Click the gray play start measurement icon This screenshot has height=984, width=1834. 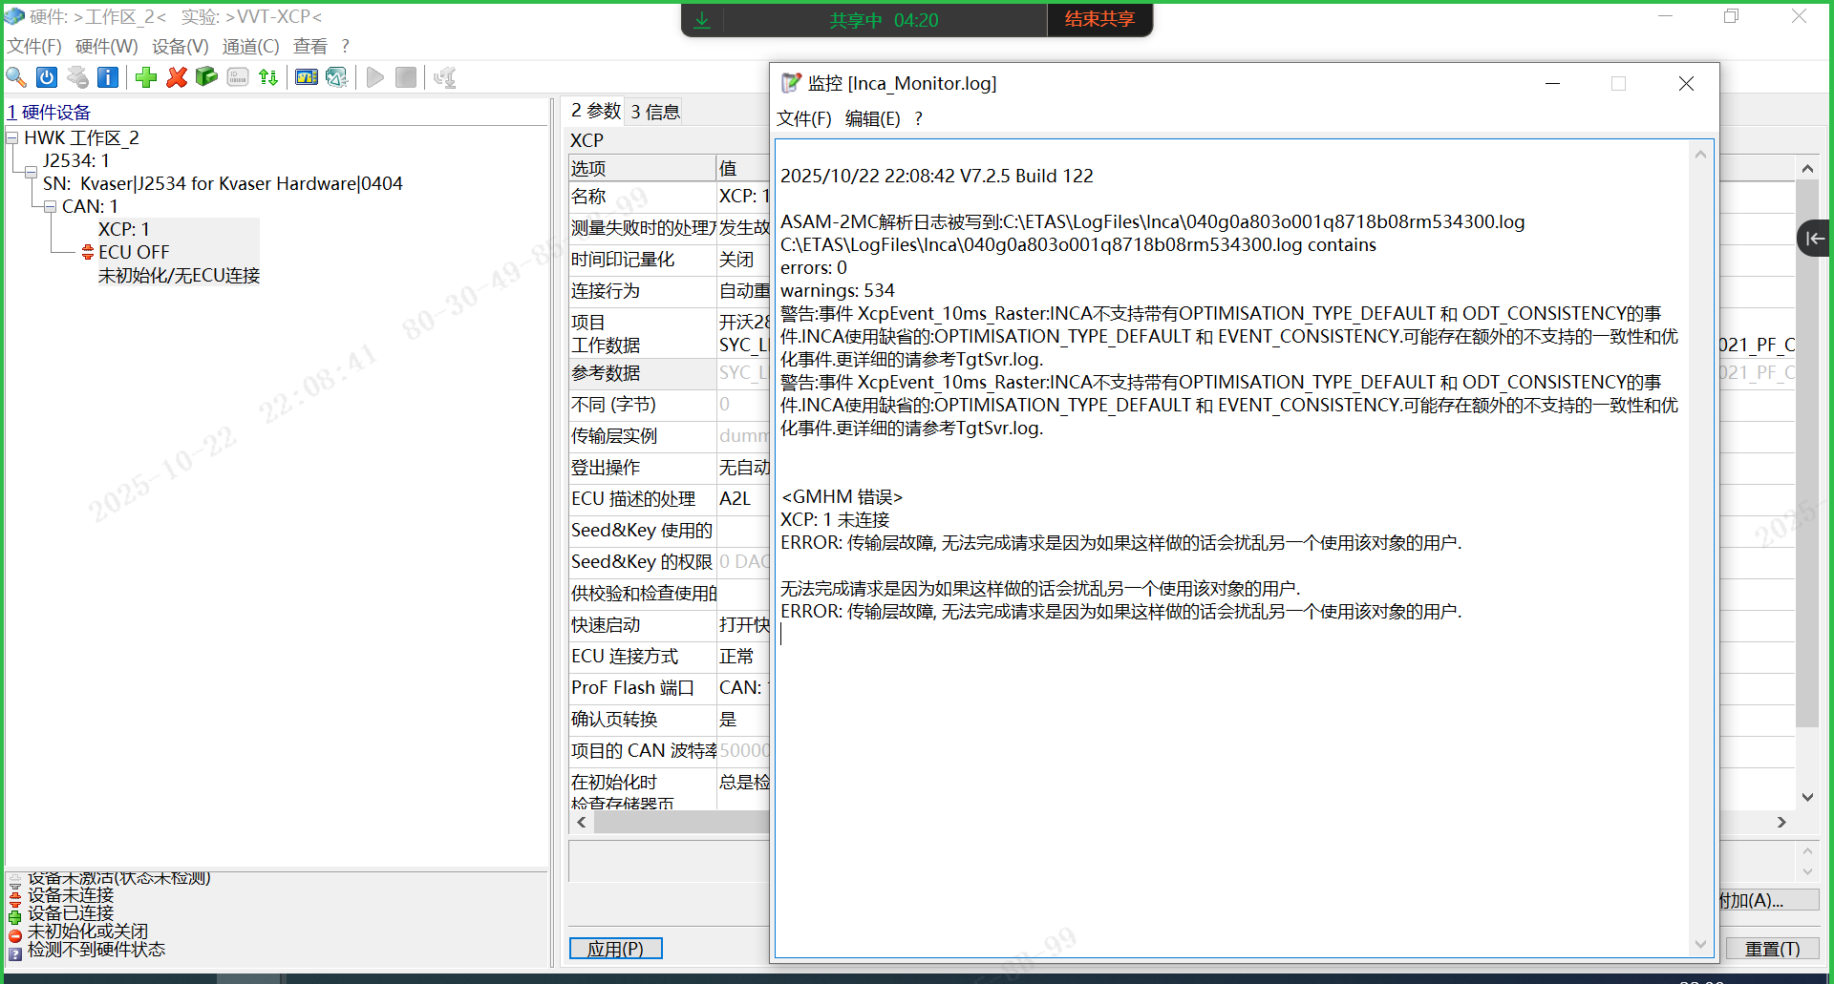pyautogui.click(x=375, y=77)
